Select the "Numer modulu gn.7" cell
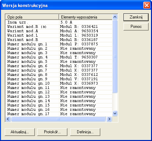Viewport: 152px width, 141px height. point(32,70)
